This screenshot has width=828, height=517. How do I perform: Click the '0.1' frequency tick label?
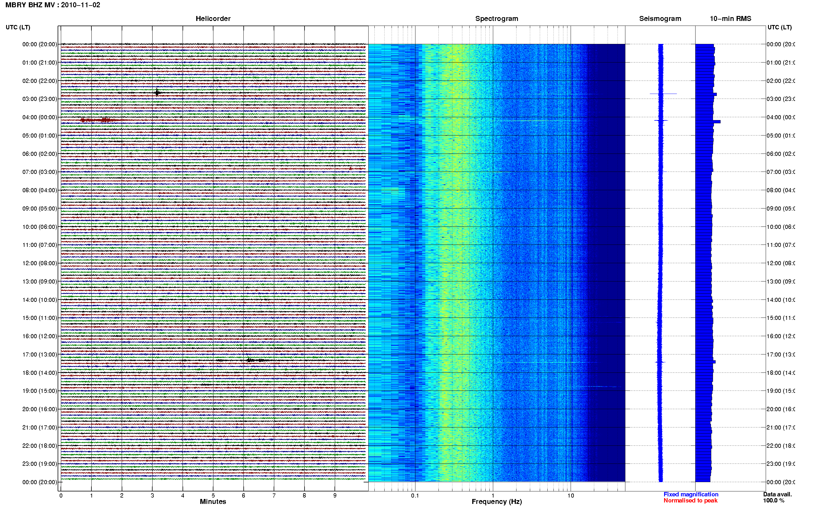[x=415, y=495]
